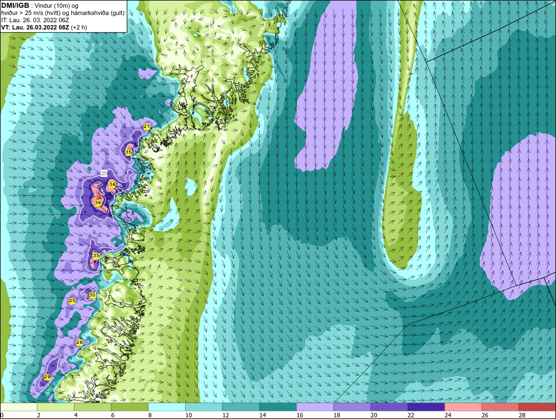
Task: Select the 2–4 m/s pale green swatch
Action: click(55, 407)
